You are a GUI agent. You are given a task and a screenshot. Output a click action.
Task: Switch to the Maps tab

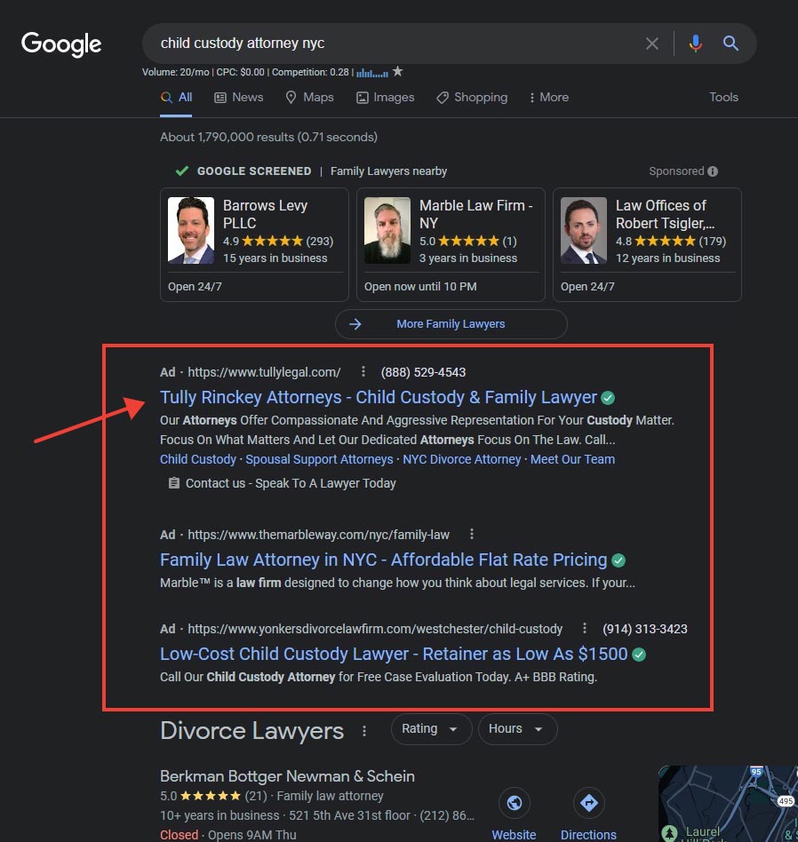click(309, 97)
